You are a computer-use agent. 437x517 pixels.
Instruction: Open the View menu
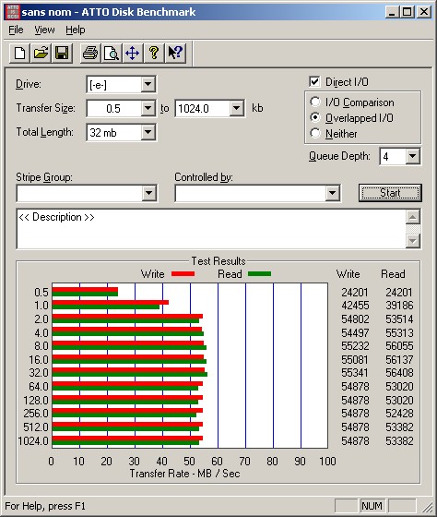point(44,30)
